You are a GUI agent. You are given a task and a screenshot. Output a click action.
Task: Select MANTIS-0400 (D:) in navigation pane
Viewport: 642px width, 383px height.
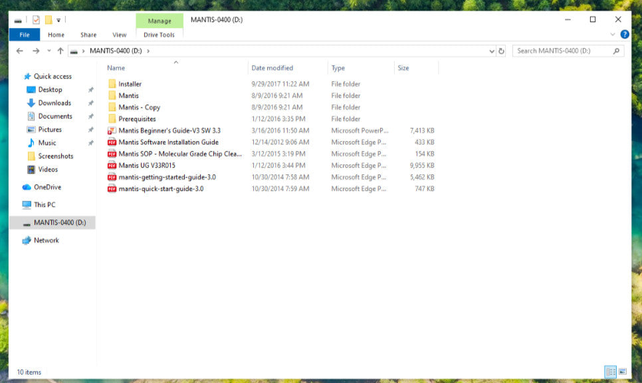point(53,223)
